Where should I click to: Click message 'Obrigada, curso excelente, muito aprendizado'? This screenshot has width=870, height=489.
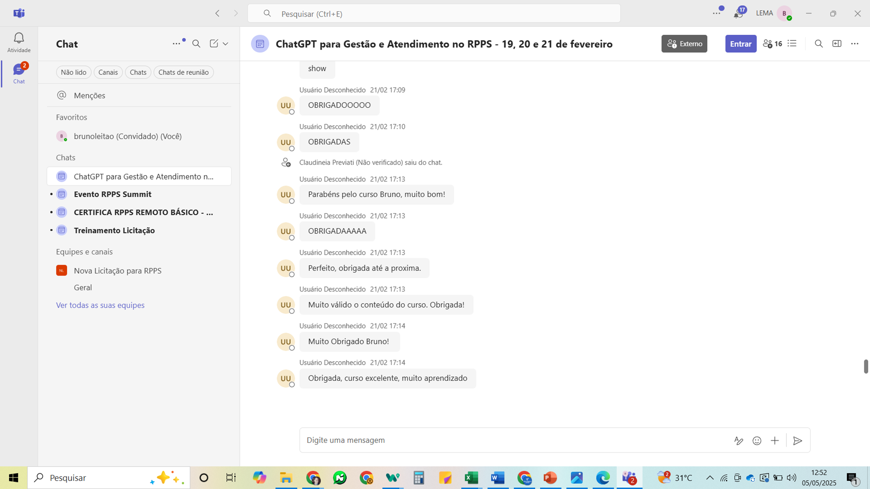[388, 378]
